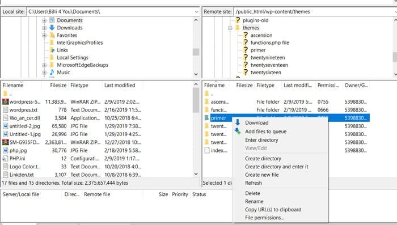Click twentynineteen label in remote tree

coord(268,58)
